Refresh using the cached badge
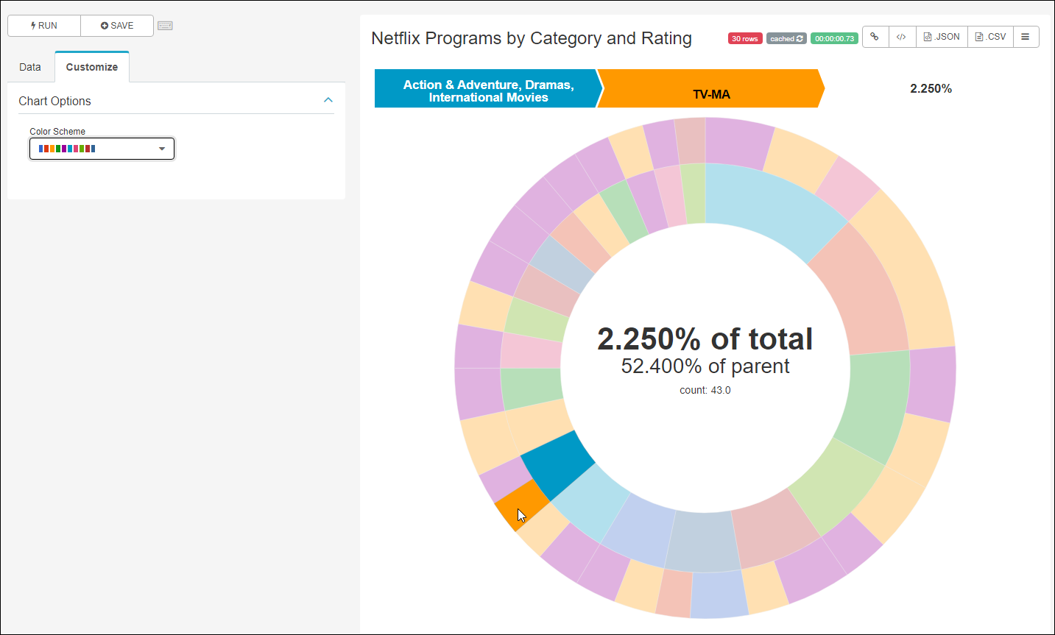 tap(786, 39)
